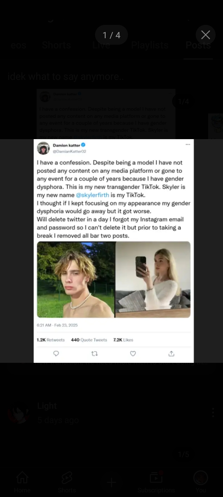Tap the share upload icon in the tweet
223x497 pixels.
pyautogui.click(x=171, y=353)
